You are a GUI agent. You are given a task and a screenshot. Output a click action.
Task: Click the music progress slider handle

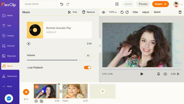[x=27, y=49]
